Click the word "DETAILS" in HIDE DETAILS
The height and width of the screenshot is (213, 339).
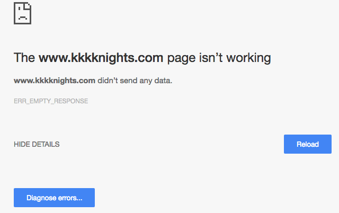(46, 144)
